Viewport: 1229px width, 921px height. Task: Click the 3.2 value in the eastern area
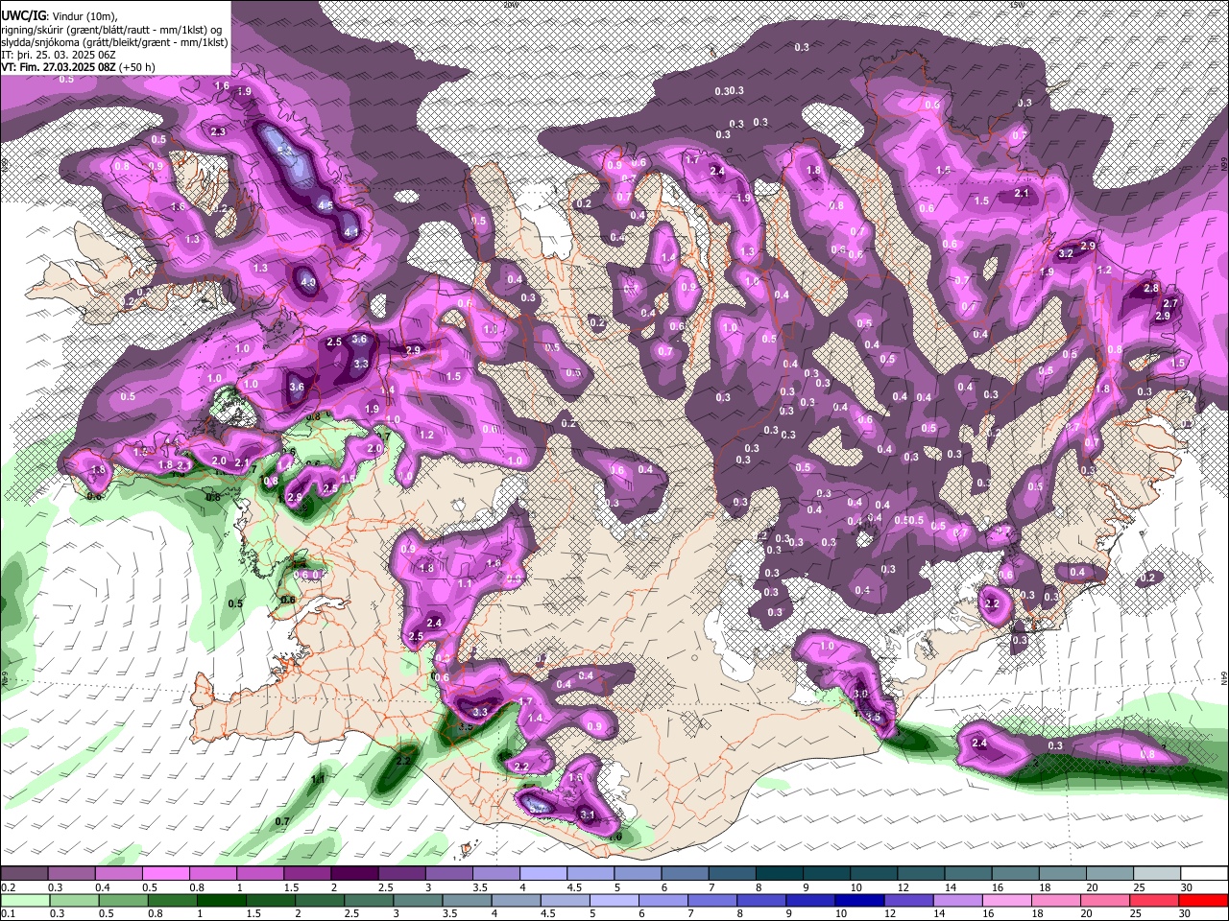1065,254
